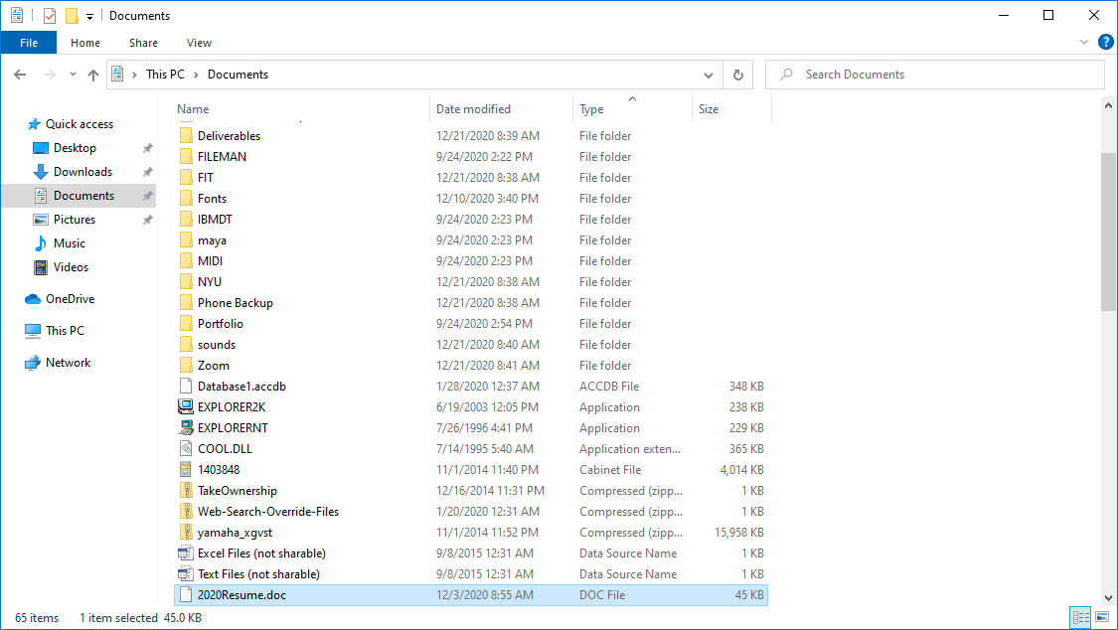The image size is (1118, 630).
Task: Unpin Desktop from Quick access
Action: click(147, 148)
